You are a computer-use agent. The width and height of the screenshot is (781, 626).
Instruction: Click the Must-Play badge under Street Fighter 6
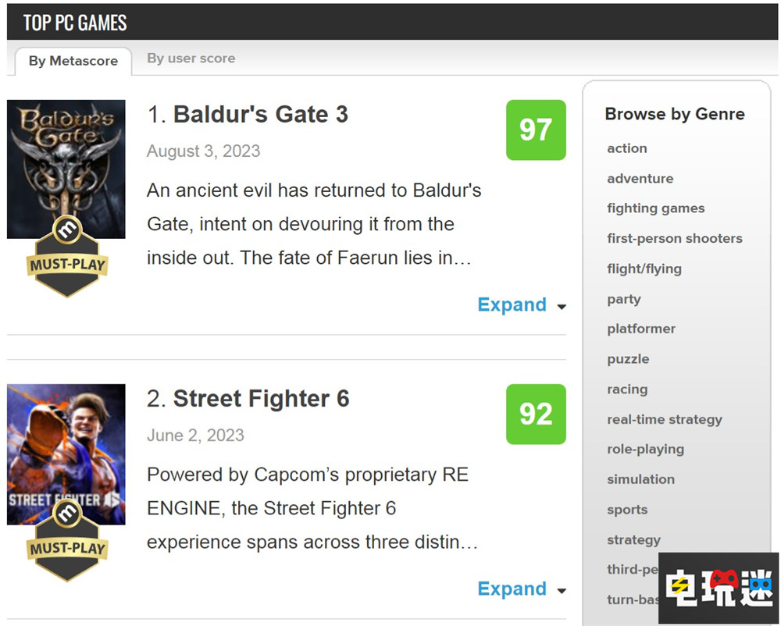[66, 542]
